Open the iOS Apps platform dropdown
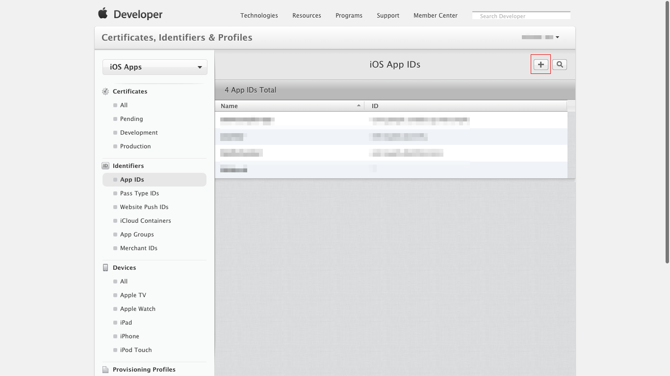Viewport: 670px width, 376px height. 155,67
